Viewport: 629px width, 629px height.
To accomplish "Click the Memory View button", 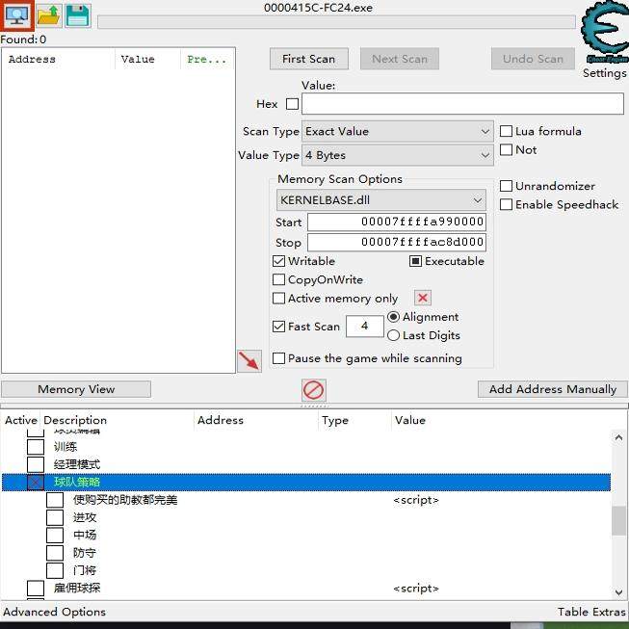I will pyautogui.click(x=76, y=389).
